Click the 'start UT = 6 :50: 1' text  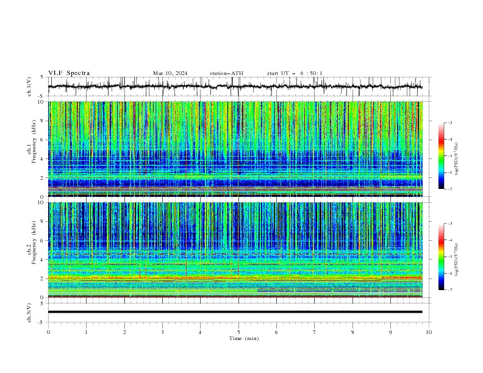coord(295,73)
